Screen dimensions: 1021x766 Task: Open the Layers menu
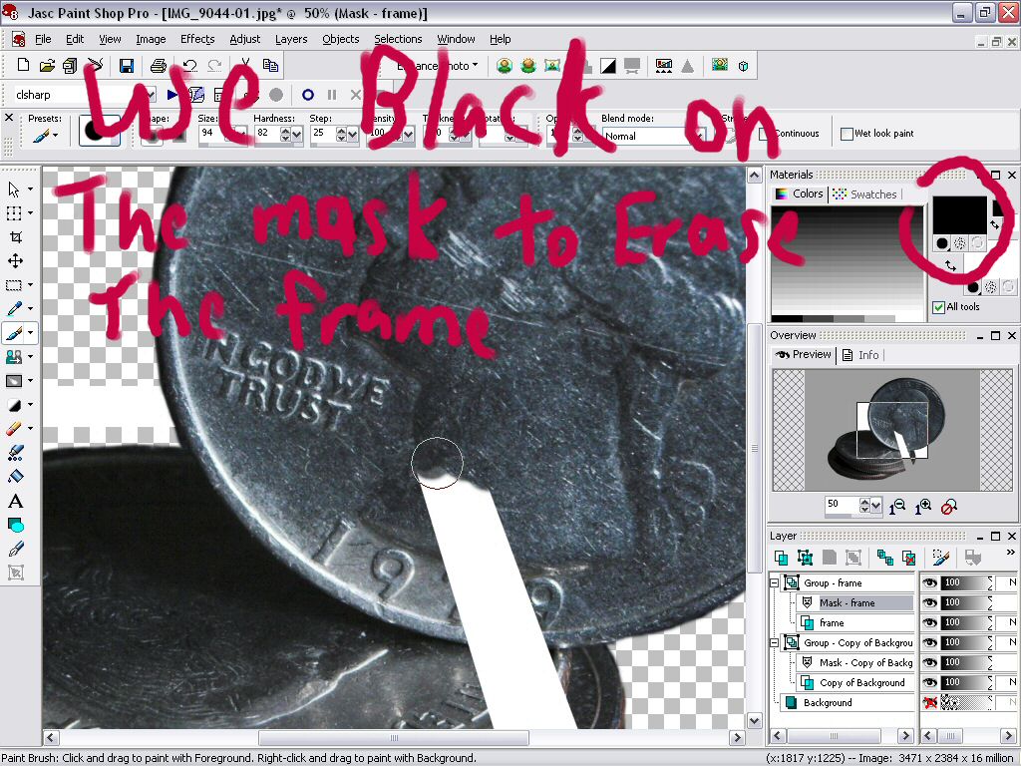click(x=291, y=39)
